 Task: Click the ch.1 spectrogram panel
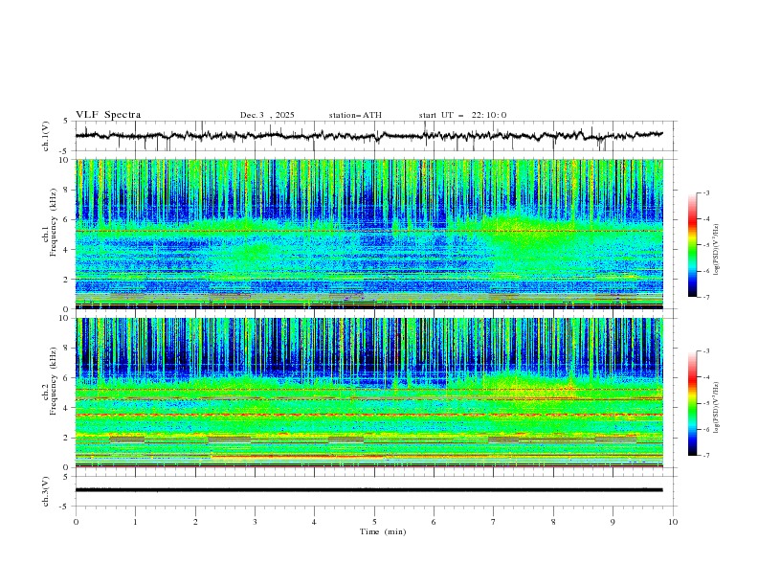[x=368, y=234]
